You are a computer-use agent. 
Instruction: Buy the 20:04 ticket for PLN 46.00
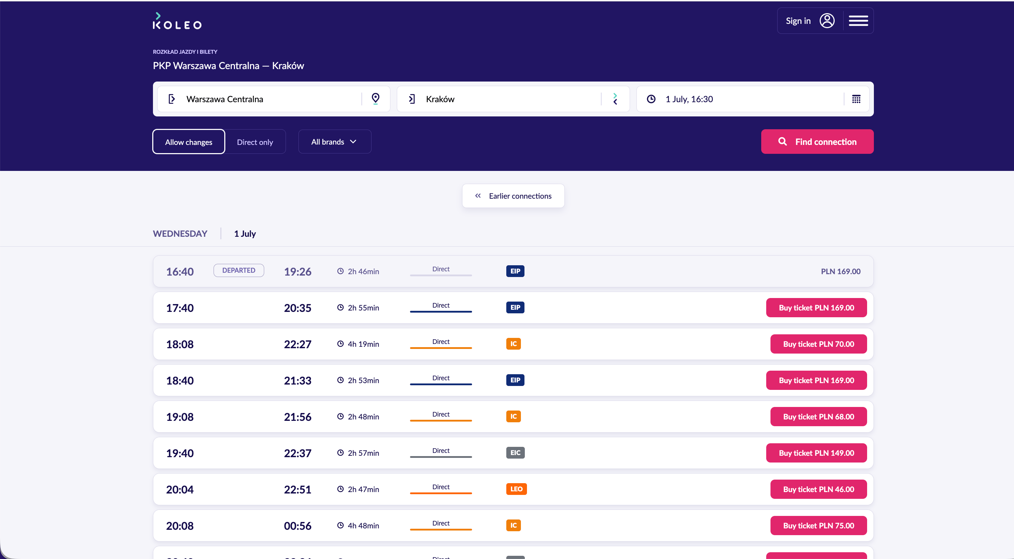coord(818,489)
